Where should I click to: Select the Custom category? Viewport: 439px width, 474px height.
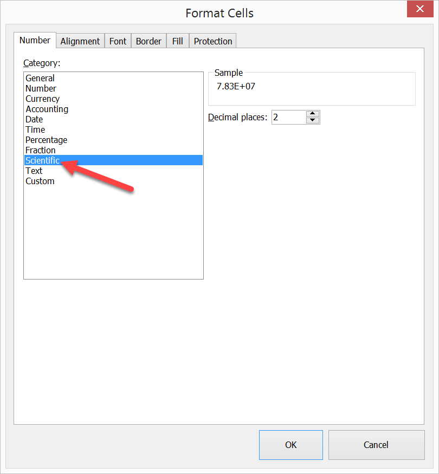[40, 181]
